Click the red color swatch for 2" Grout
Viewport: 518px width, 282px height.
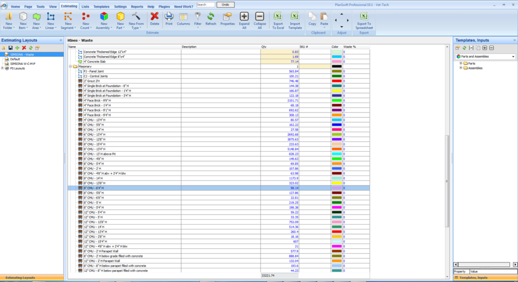(336, 81)
